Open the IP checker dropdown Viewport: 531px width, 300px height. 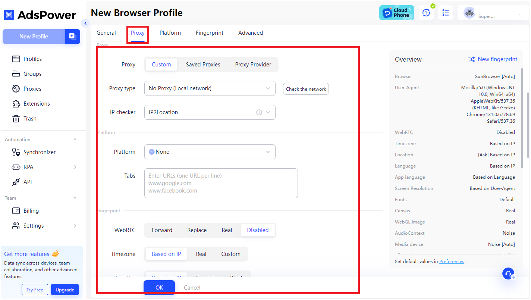pos(210,112)
